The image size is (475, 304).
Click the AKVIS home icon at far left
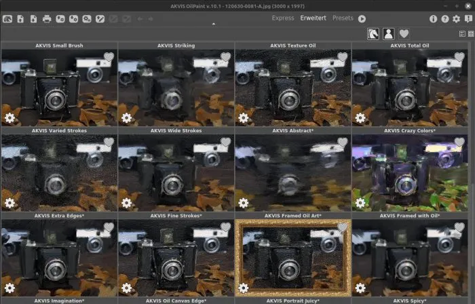[7, 19]
